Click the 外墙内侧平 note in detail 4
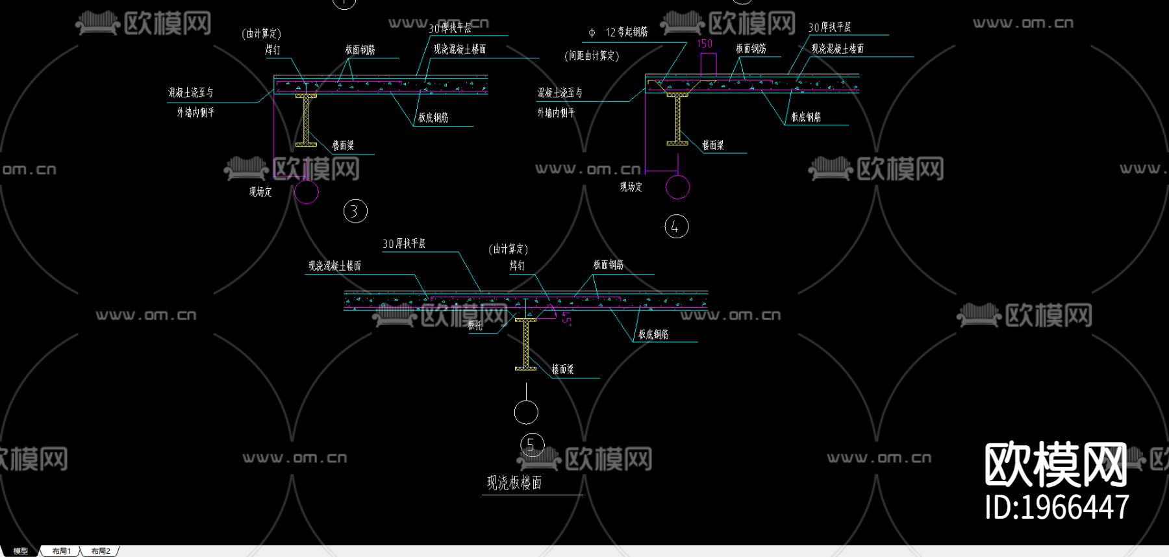The height and width of the screenshot is (557, 1169). coord(556,113)
